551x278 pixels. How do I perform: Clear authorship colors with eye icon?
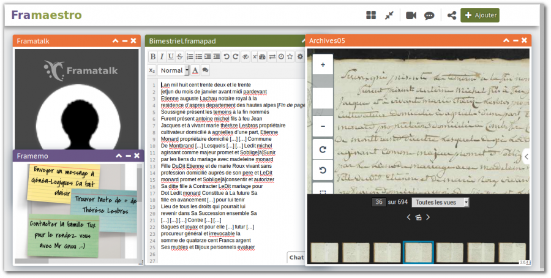[246, 56]
